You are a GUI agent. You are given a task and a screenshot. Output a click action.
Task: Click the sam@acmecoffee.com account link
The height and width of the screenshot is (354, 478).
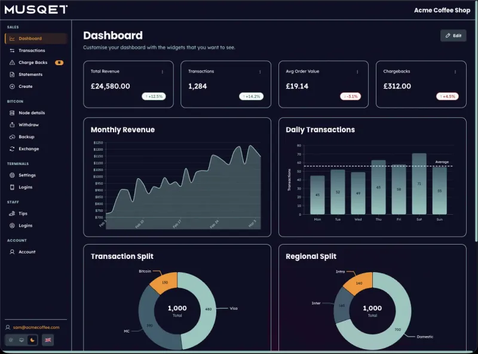tap(36, 327)
